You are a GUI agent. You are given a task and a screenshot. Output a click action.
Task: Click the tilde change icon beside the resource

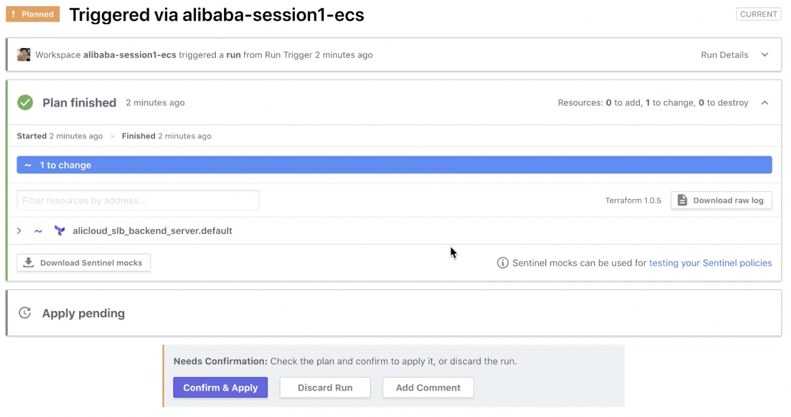(38, 230)
